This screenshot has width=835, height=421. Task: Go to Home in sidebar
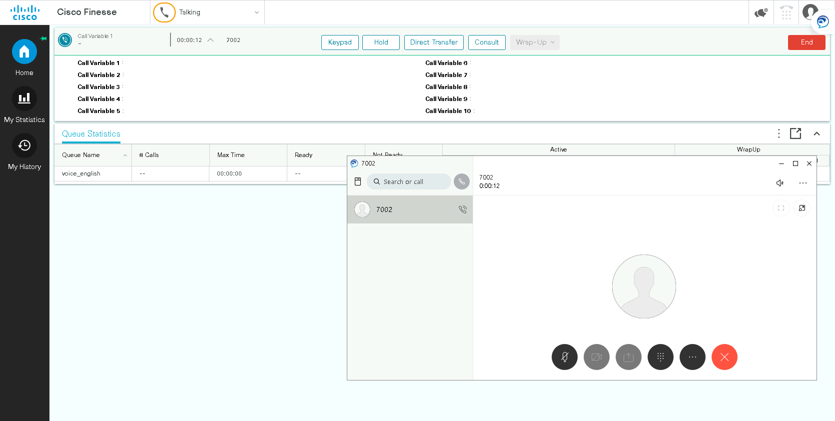pos(24,57)
